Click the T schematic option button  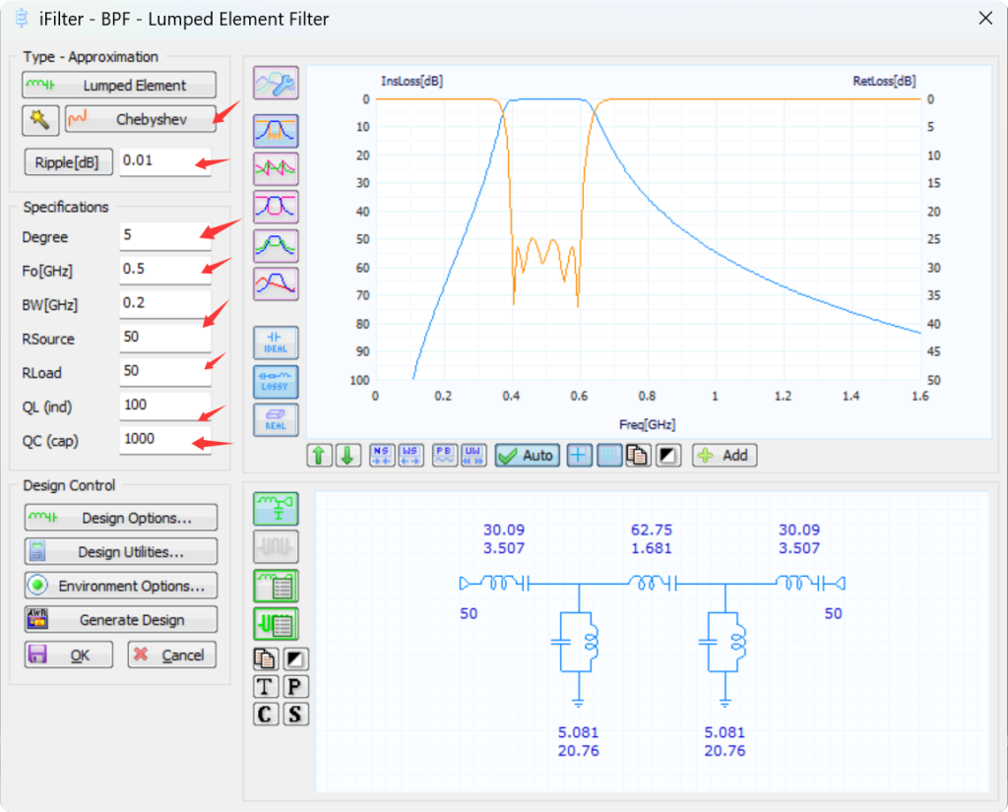click(266, 687)
